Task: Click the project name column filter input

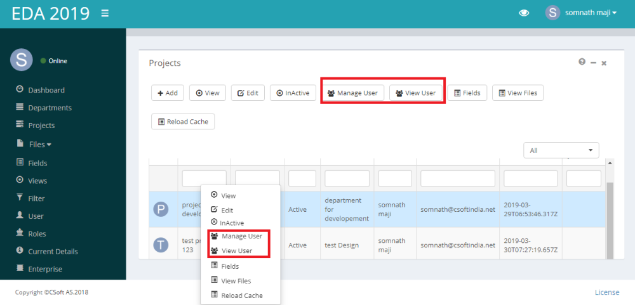Action: (204, 178)
